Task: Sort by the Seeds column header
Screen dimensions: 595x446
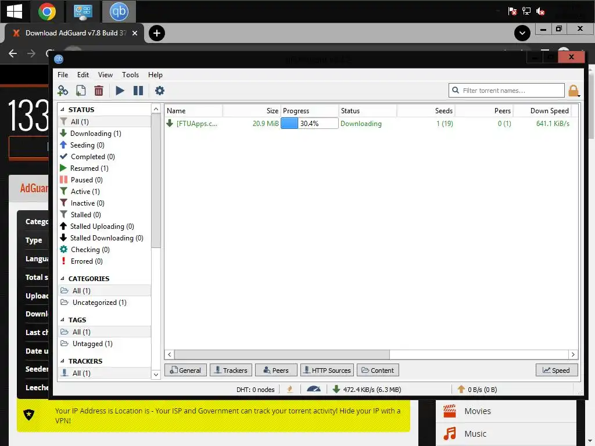Action: pos(426,111)
